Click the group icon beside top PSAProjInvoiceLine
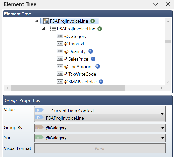This screenshot has width=174, height=157. (x=46, y=21)
